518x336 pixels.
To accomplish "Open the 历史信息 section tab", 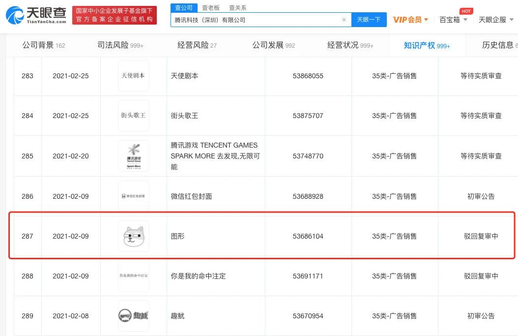I will point(500,45).
